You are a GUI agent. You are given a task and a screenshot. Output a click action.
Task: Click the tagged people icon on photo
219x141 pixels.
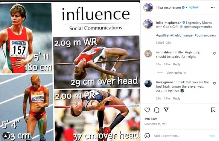click(x=6, y=136)
